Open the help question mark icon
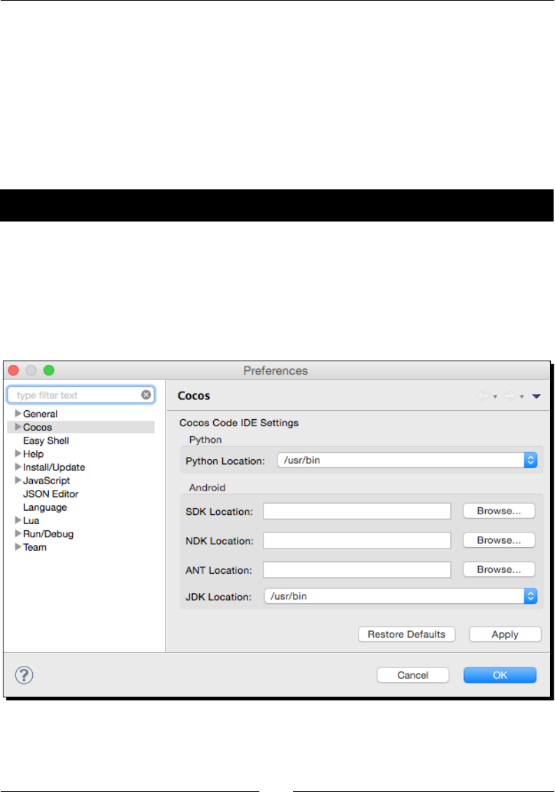Screen dimensions: 555x798 (x=24, y=675)
